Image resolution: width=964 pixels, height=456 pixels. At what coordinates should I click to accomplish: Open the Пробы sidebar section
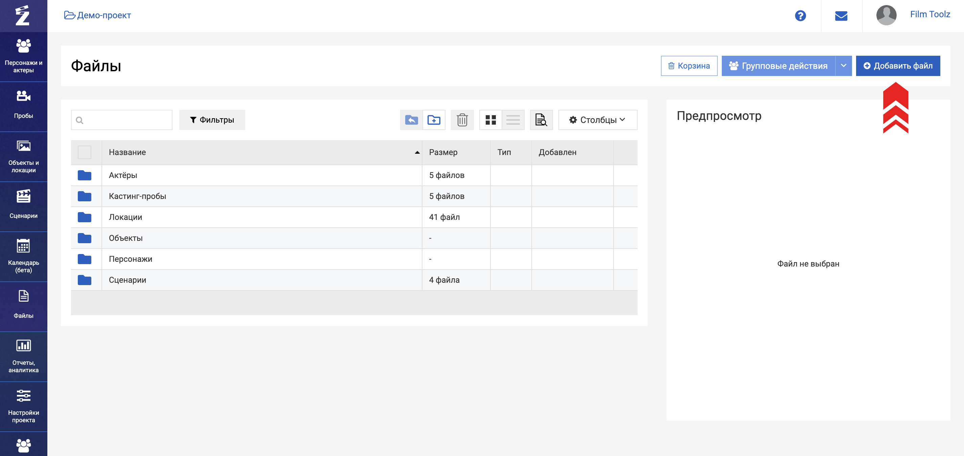[x=24, y=106]
